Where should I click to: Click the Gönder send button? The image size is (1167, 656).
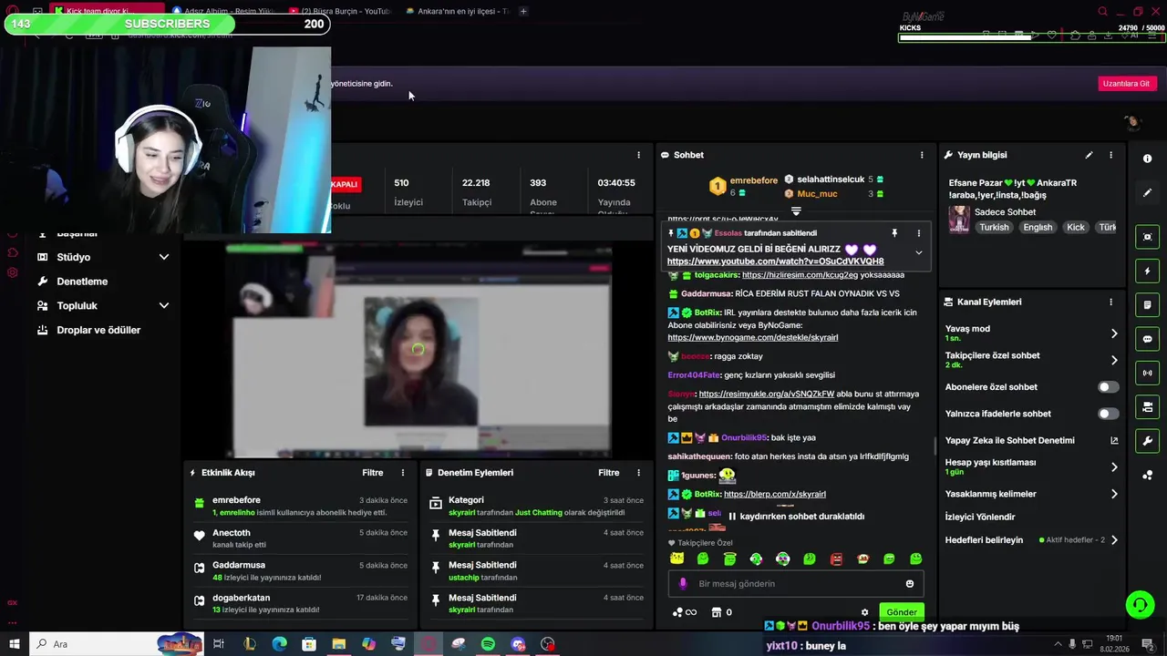[x=902, y=612]
